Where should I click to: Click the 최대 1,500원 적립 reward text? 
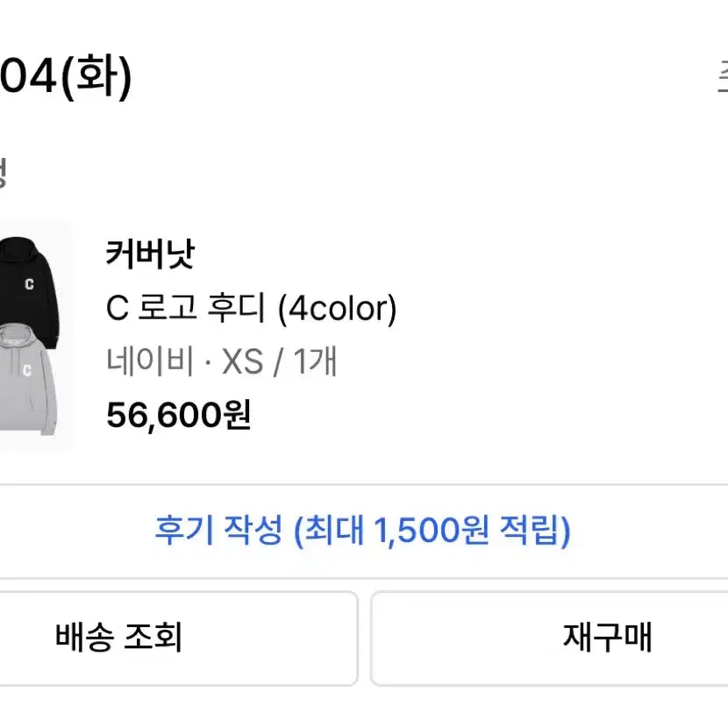(432, 531)
